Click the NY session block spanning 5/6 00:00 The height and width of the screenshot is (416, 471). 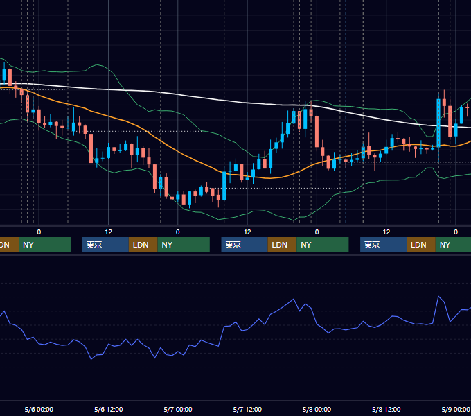tap(44, 245)
